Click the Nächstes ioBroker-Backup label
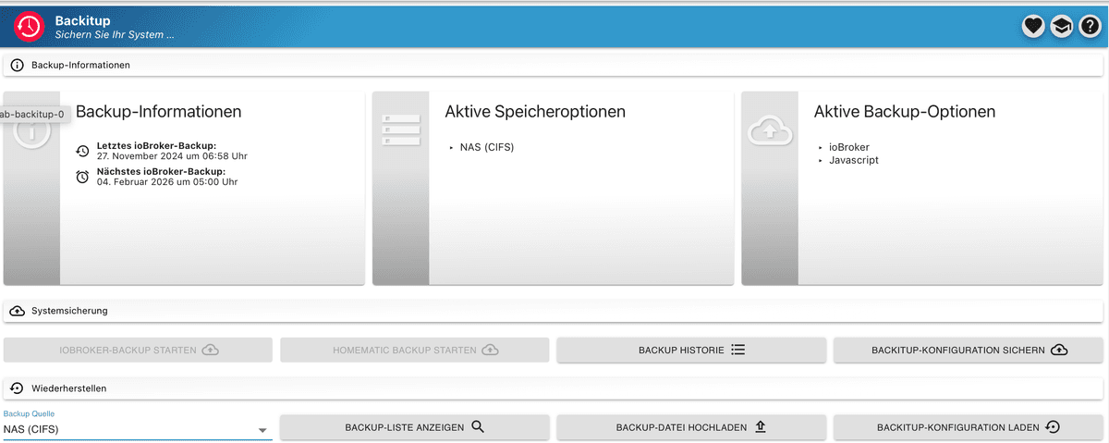Screen dimensions: 1109x443 click(x=161, y=172)
